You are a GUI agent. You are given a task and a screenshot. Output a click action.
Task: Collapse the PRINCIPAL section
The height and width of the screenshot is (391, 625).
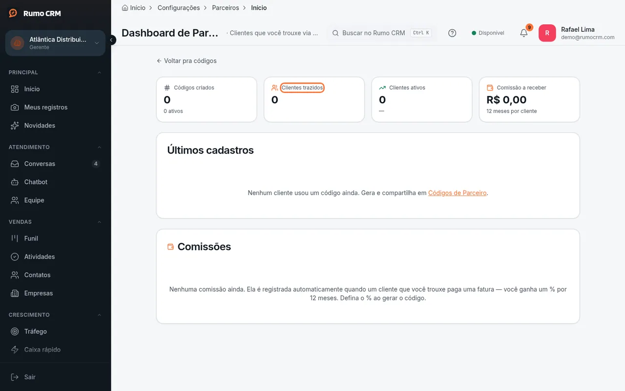100,72
